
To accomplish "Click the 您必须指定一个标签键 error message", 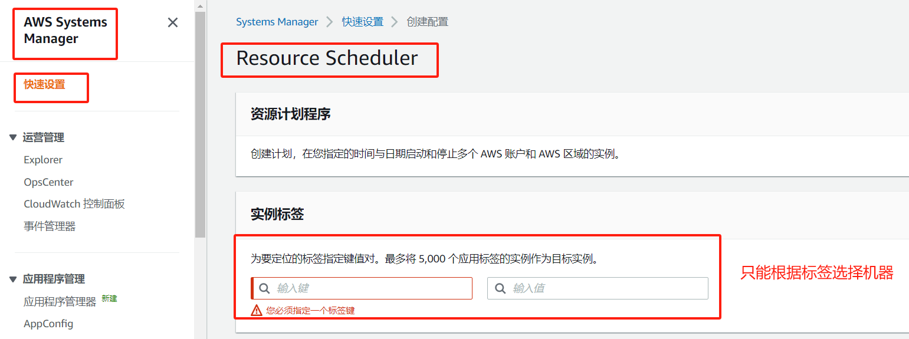I will (310, 311).
